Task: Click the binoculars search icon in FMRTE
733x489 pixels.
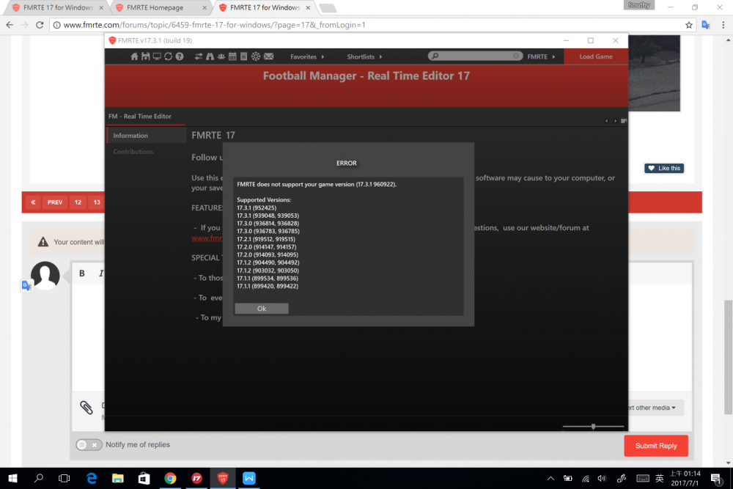Action: click(210, 56)
